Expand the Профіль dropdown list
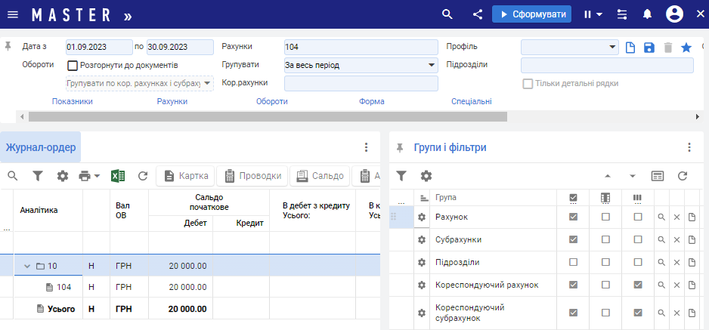This screenshot has height=330, width=709. [613, 47]
